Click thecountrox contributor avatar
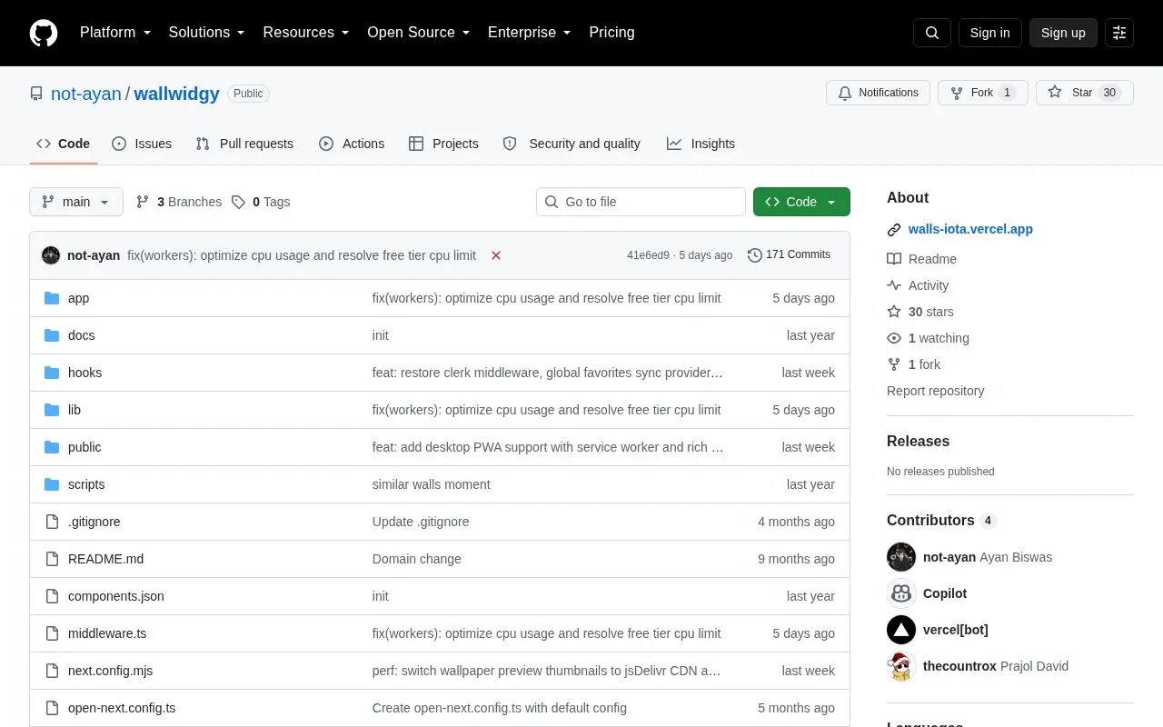This screenshot has height=727, width=1163. [901, 666]
